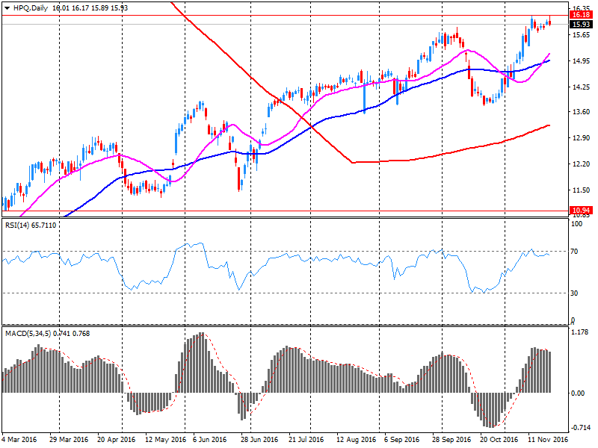Screen dimensions: 598x448
Task: Select the 28 Sep 2016 date label
Action: (451, 439)
